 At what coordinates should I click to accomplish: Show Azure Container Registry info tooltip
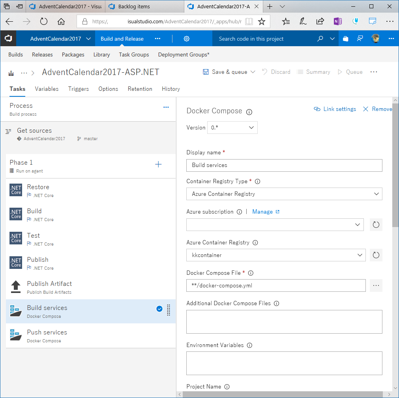point(255,243)
